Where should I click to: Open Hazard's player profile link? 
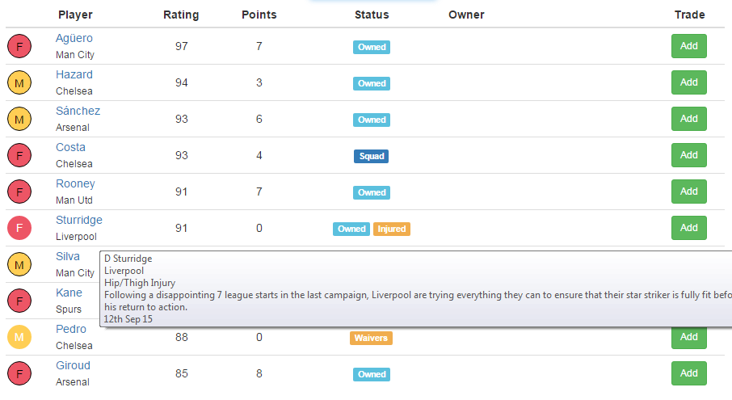[x=74, y=74]
